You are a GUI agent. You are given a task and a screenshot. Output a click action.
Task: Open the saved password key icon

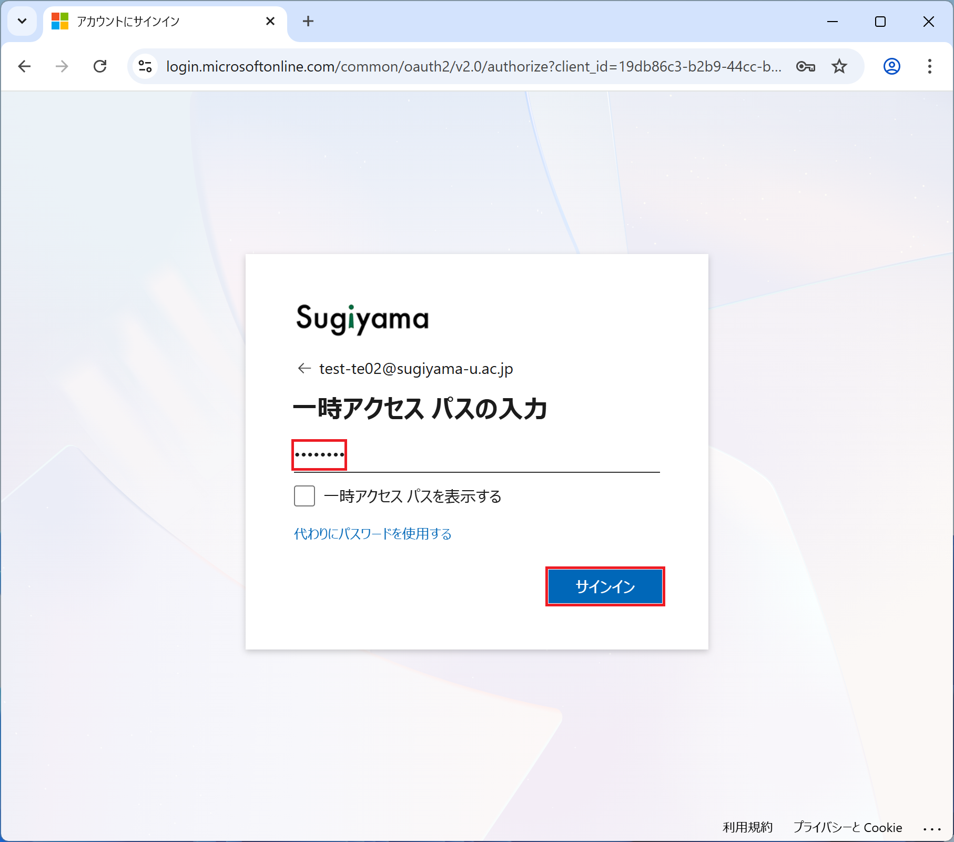click(805, 66)
